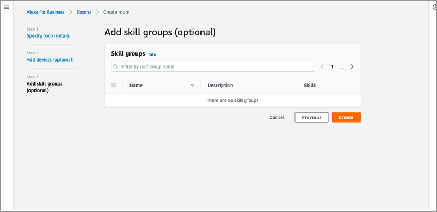Click the orange Create button
The height and width of the screenshot is (212, 437).
point(346,117)
